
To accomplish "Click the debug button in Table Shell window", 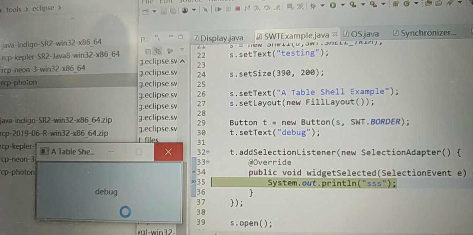I will click(109, 191).
